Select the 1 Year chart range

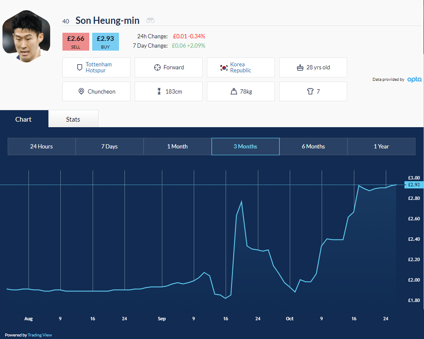(381, 146)
